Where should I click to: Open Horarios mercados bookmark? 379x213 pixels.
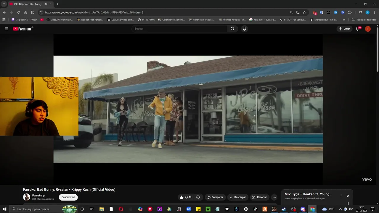(201, 20)
